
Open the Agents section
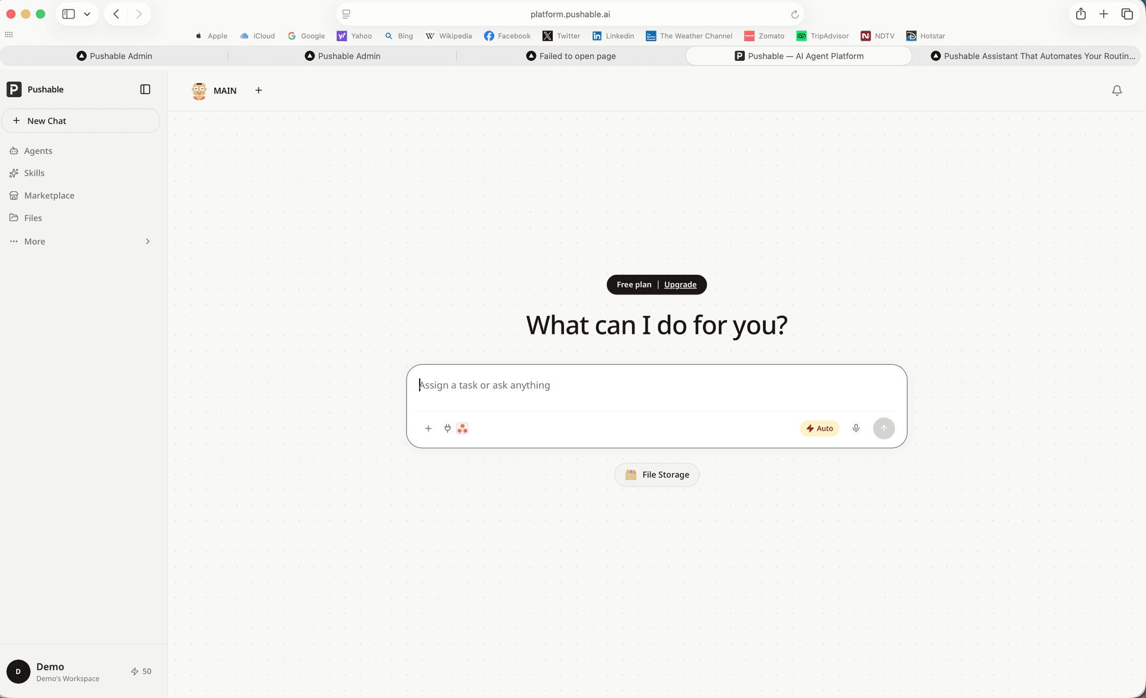click(x=38, y=150)
